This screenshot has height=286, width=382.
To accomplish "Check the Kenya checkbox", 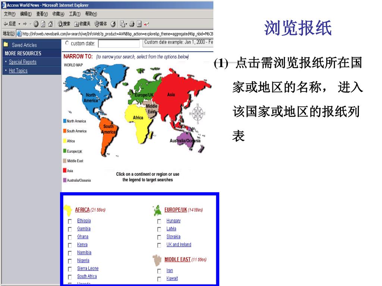I will pos(70,245).
